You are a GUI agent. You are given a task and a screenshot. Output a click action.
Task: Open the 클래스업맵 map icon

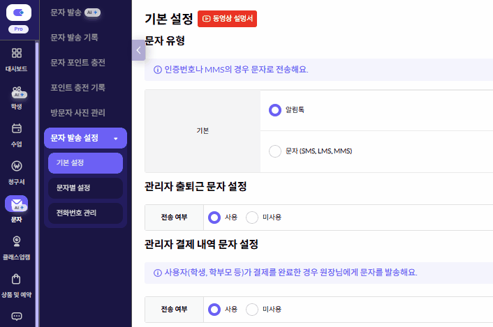pyautogui.click(x=17, y=241)
